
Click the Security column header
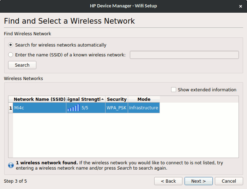[116, 99]
